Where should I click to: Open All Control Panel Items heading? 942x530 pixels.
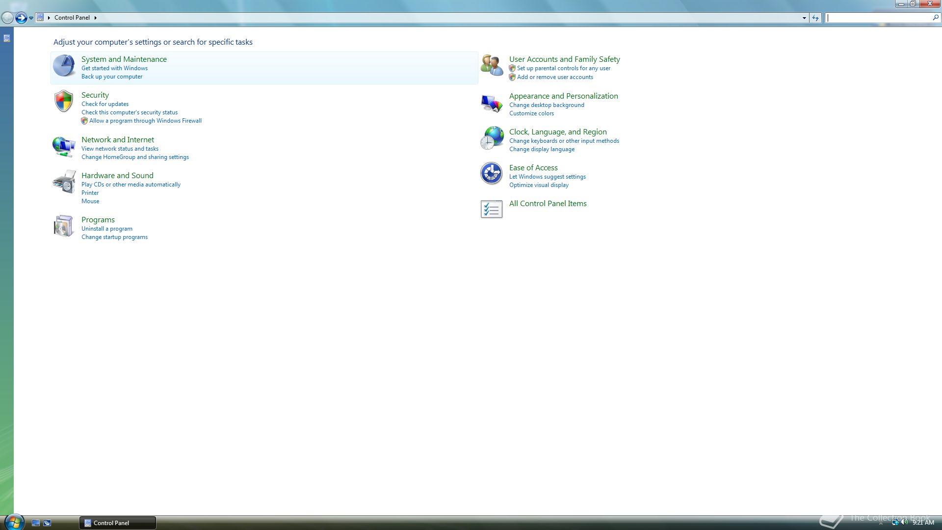548,204
